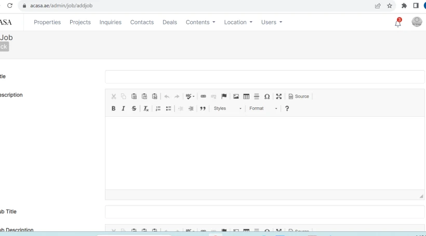The height and width of the screenshot is (236, 426).
Task: Click the Sub Title input field
Action: pos(264,212)
